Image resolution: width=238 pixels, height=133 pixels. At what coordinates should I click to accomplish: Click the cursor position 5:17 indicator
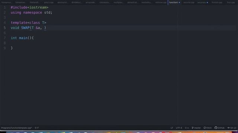point(37,128)
